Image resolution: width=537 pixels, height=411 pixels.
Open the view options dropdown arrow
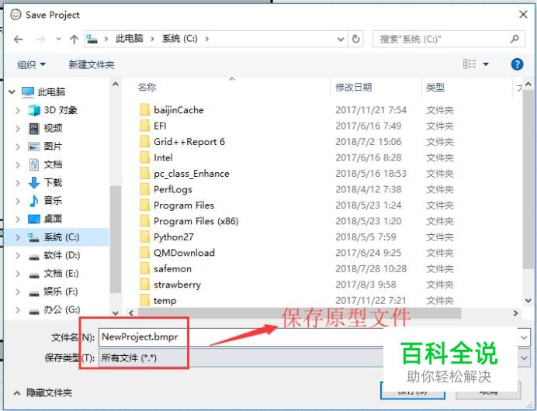coord(486,64)
